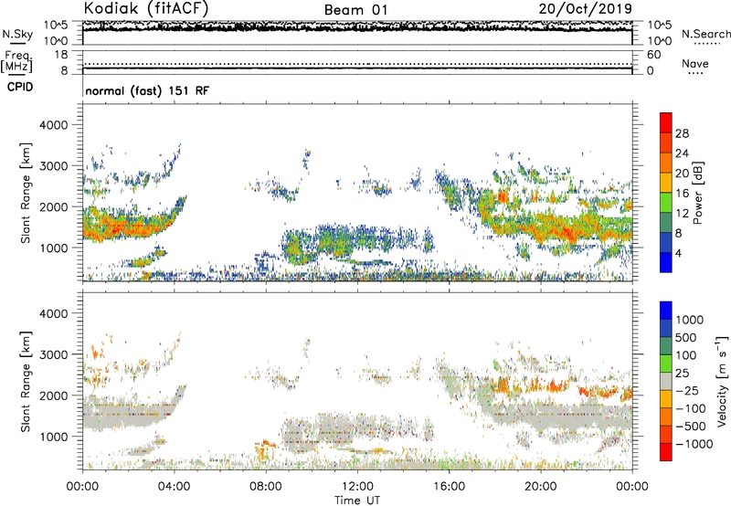The width and height of the screenshot is (731, 506).
Task: Click the 'Beam 01' heading
Action: pos(355,10)
